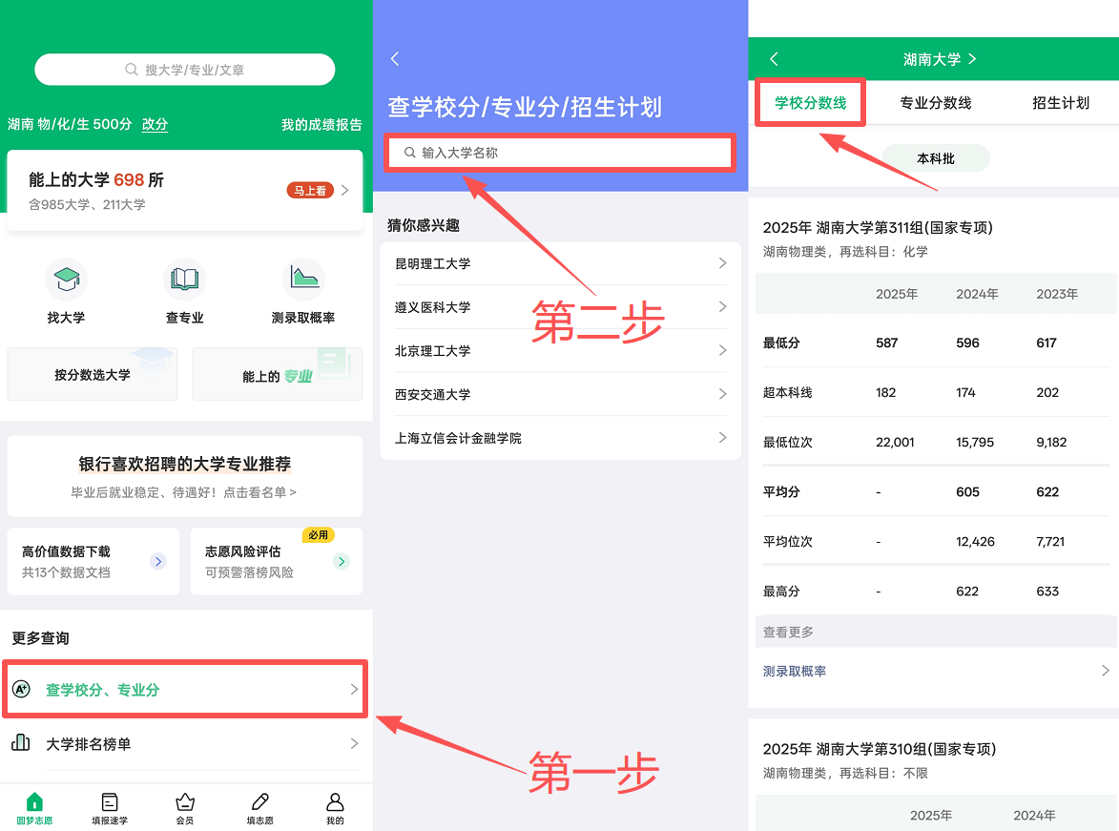Tap the 查专业 book icon

point(185,280)
